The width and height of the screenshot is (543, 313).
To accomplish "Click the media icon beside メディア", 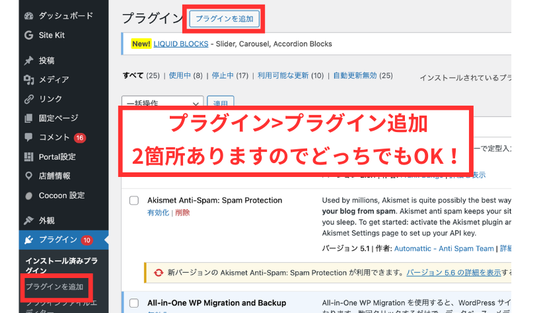I will pos(29,80).
